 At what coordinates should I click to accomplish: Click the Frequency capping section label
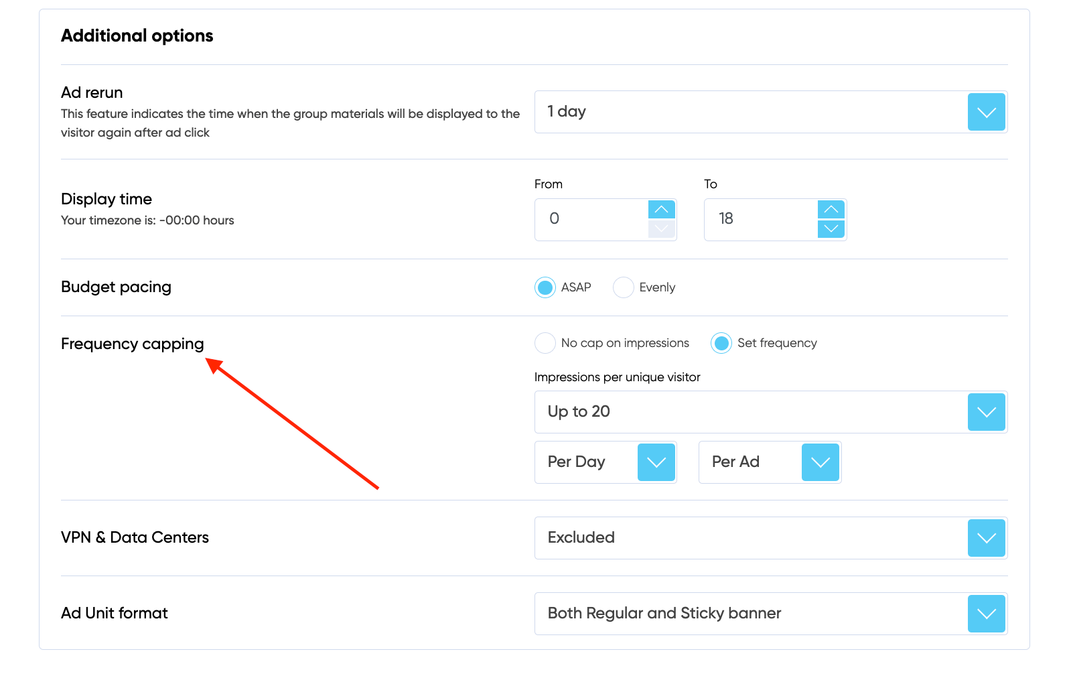132,344
